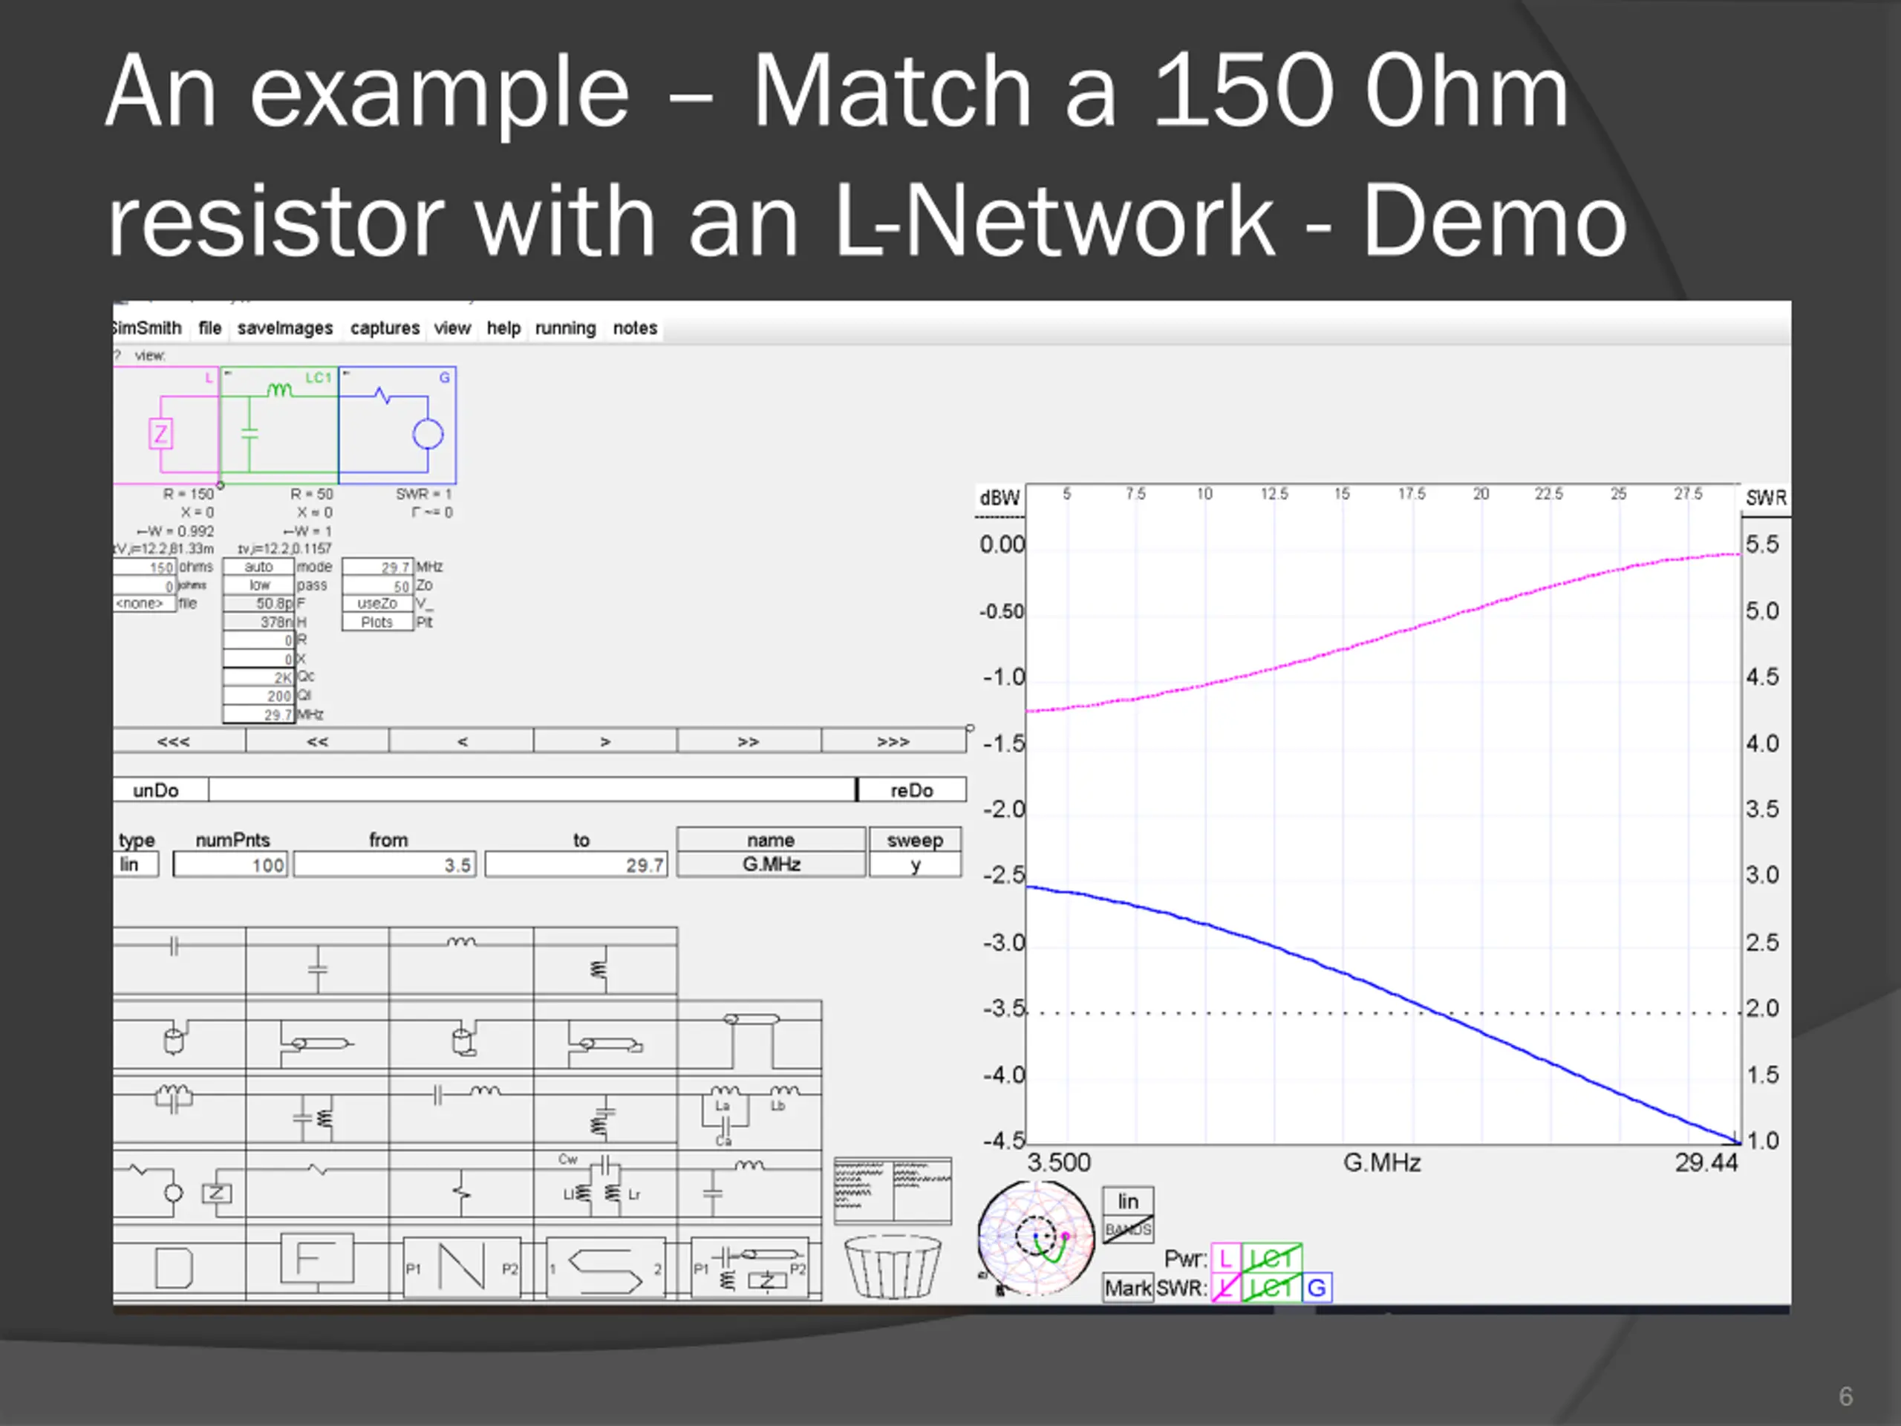Pick the shunt resistor palette element
The height and width of the screenshot is (1426, 1901).
point(460,1185)
